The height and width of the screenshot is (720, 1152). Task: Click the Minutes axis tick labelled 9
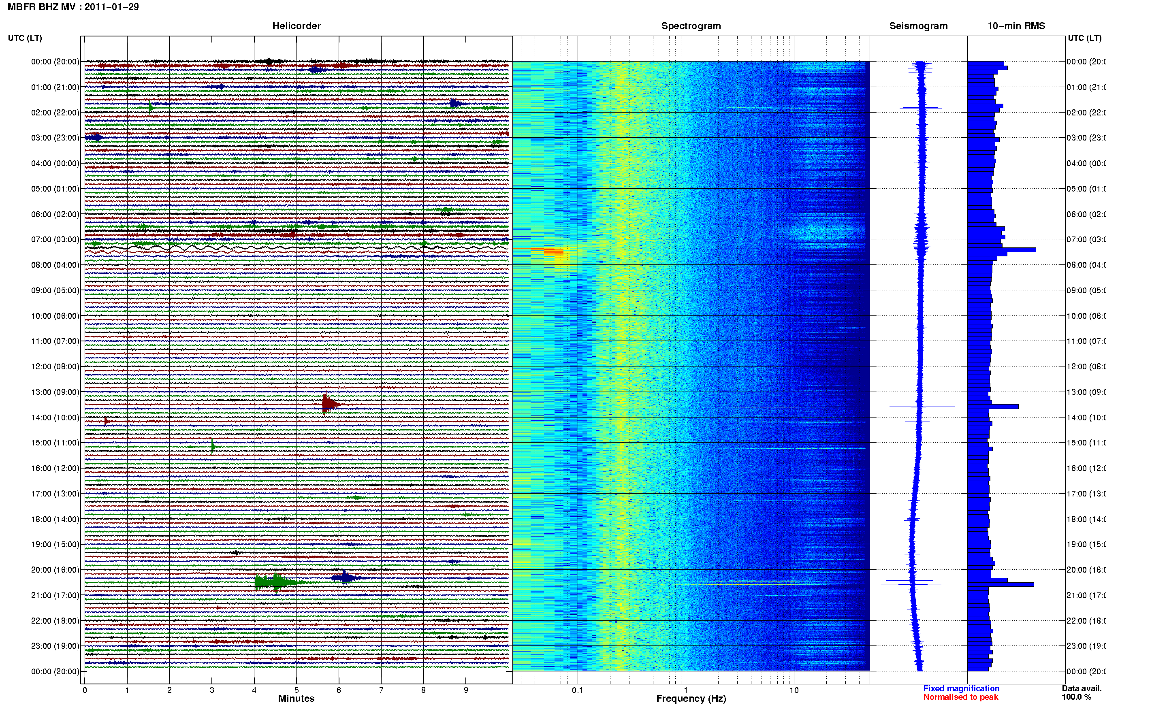coord(466,690)
